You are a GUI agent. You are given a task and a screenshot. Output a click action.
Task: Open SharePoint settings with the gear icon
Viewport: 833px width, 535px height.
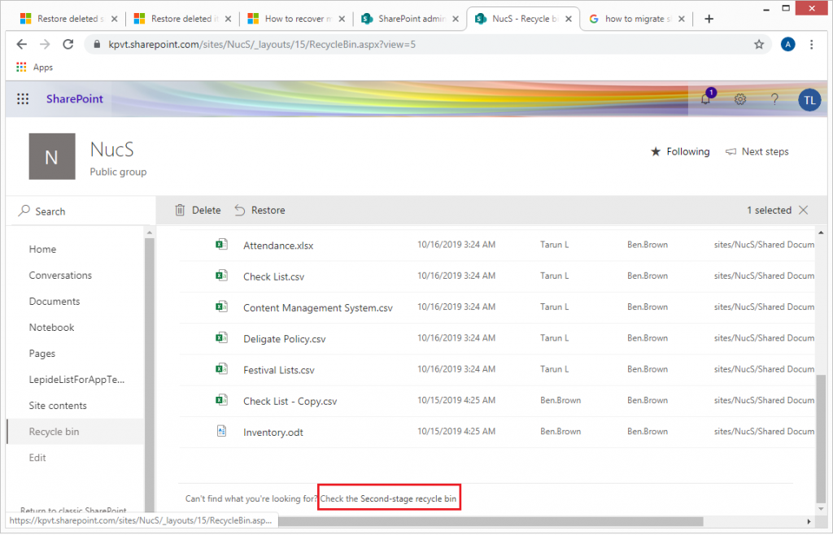(740, 98)
